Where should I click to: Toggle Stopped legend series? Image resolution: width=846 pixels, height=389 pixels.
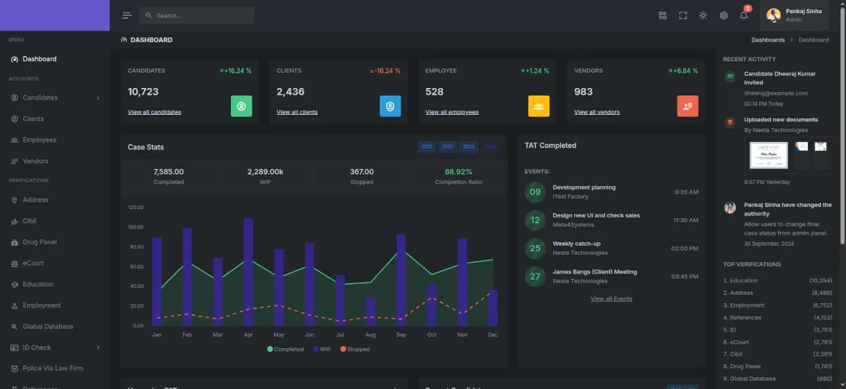point(355,350)
